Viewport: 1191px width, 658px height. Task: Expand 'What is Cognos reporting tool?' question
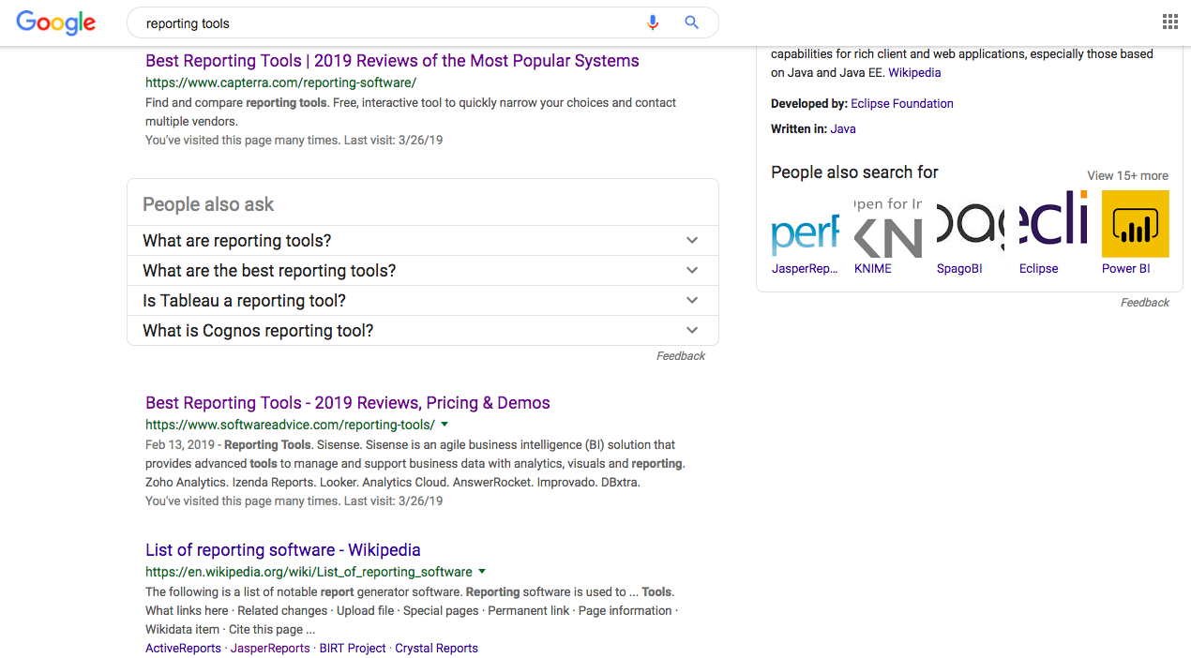click(423, 331)
